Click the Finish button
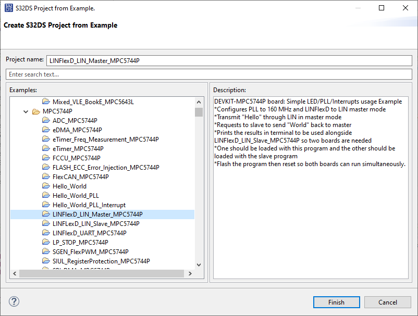 [336, 302]
